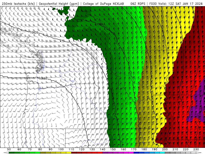Click the 160 knot value on the color scale

[124, 149]
